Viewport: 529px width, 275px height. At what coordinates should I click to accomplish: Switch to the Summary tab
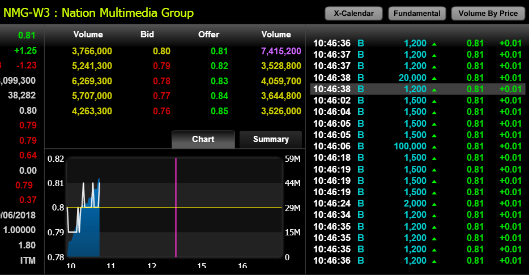tap(271, 139)
